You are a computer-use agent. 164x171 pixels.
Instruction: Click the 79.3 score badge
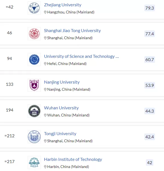[x=149, y=8]
